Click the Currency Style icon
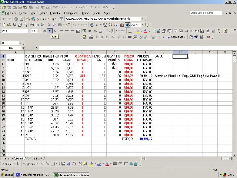Viewport: 237px width, 178px height. point(84,31)
